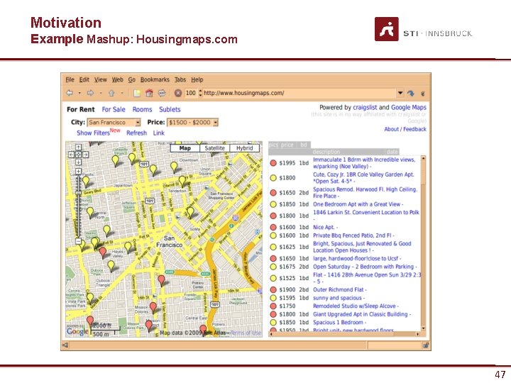Screen dimensions: 511x383
Task: Open the Price dropdown $1500 - $2000
Action: [x=192, y=123]
